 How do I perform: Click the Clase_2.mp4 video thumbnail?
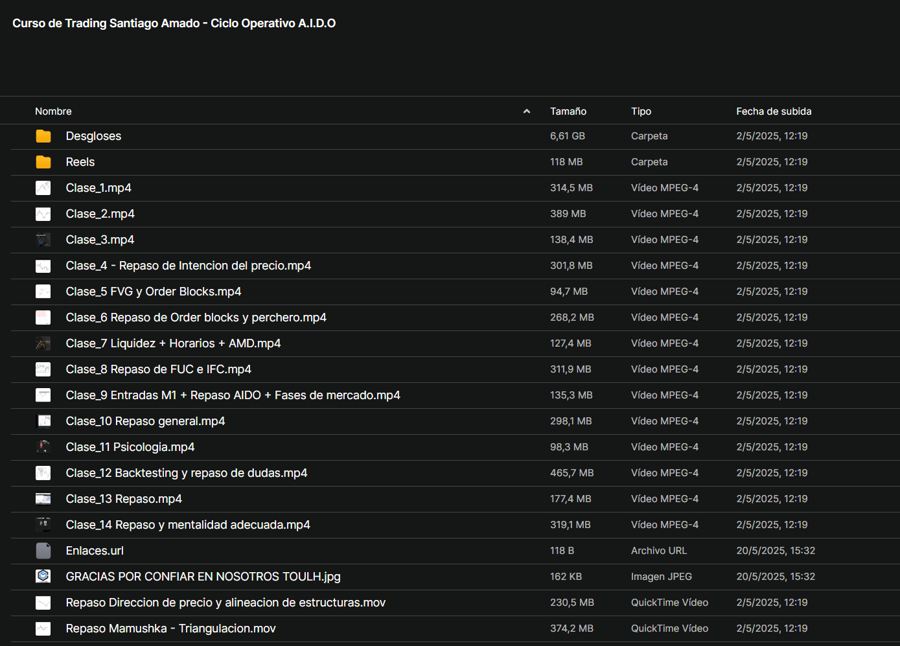coord(43,214)
